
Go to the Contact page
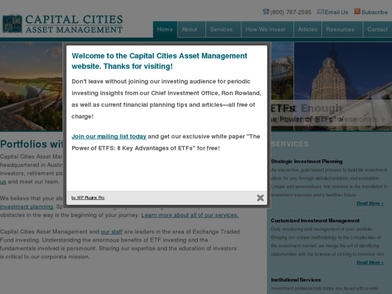coord(377,29)
